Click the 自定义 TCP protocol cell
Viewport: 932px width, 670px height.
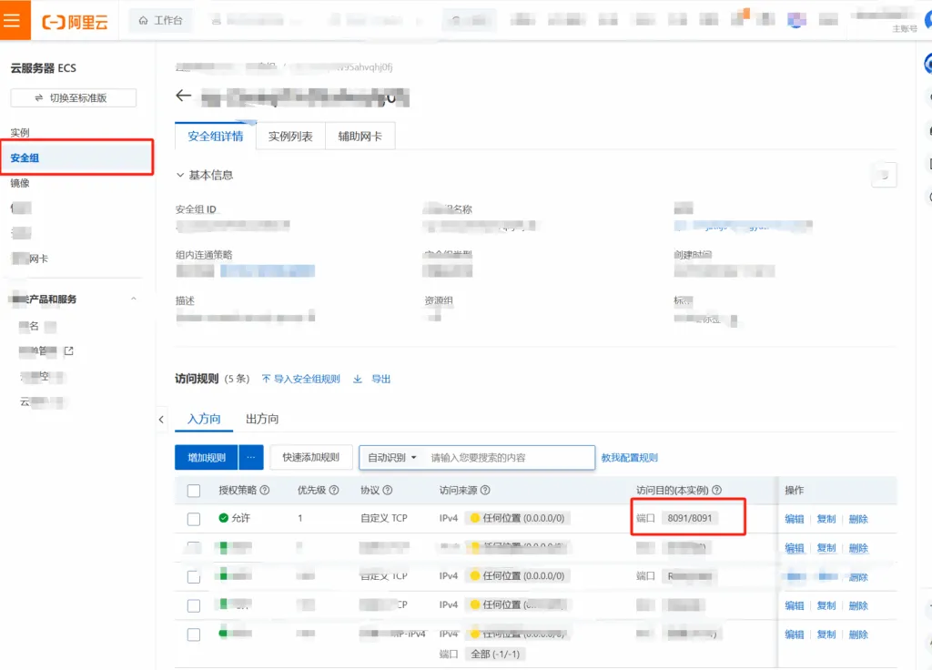(x=384, y=518)
